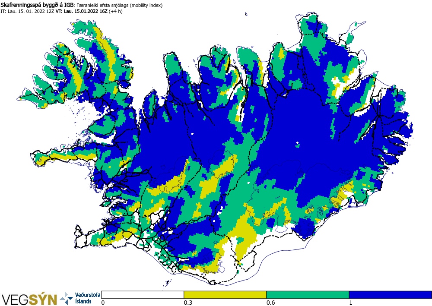Click the map title 'Skafrenningsspá byggð á IGB'
This screenshot has width=432, height=306.
[x=37, y=5]
